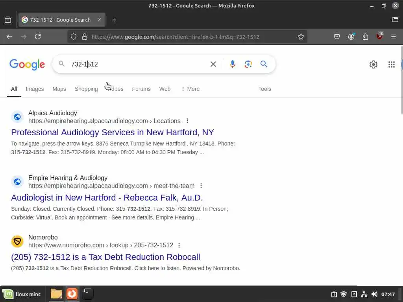Click the Alpaca Audiology site name
The height and width of the screenshot is (302, 403).
click(53, 113)
